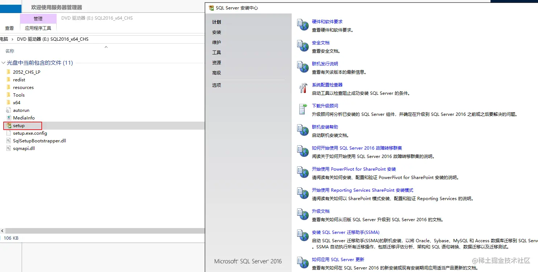Click the redist folder icon
This screenshot has height=272, width=538.
click(x=9, y=80)
